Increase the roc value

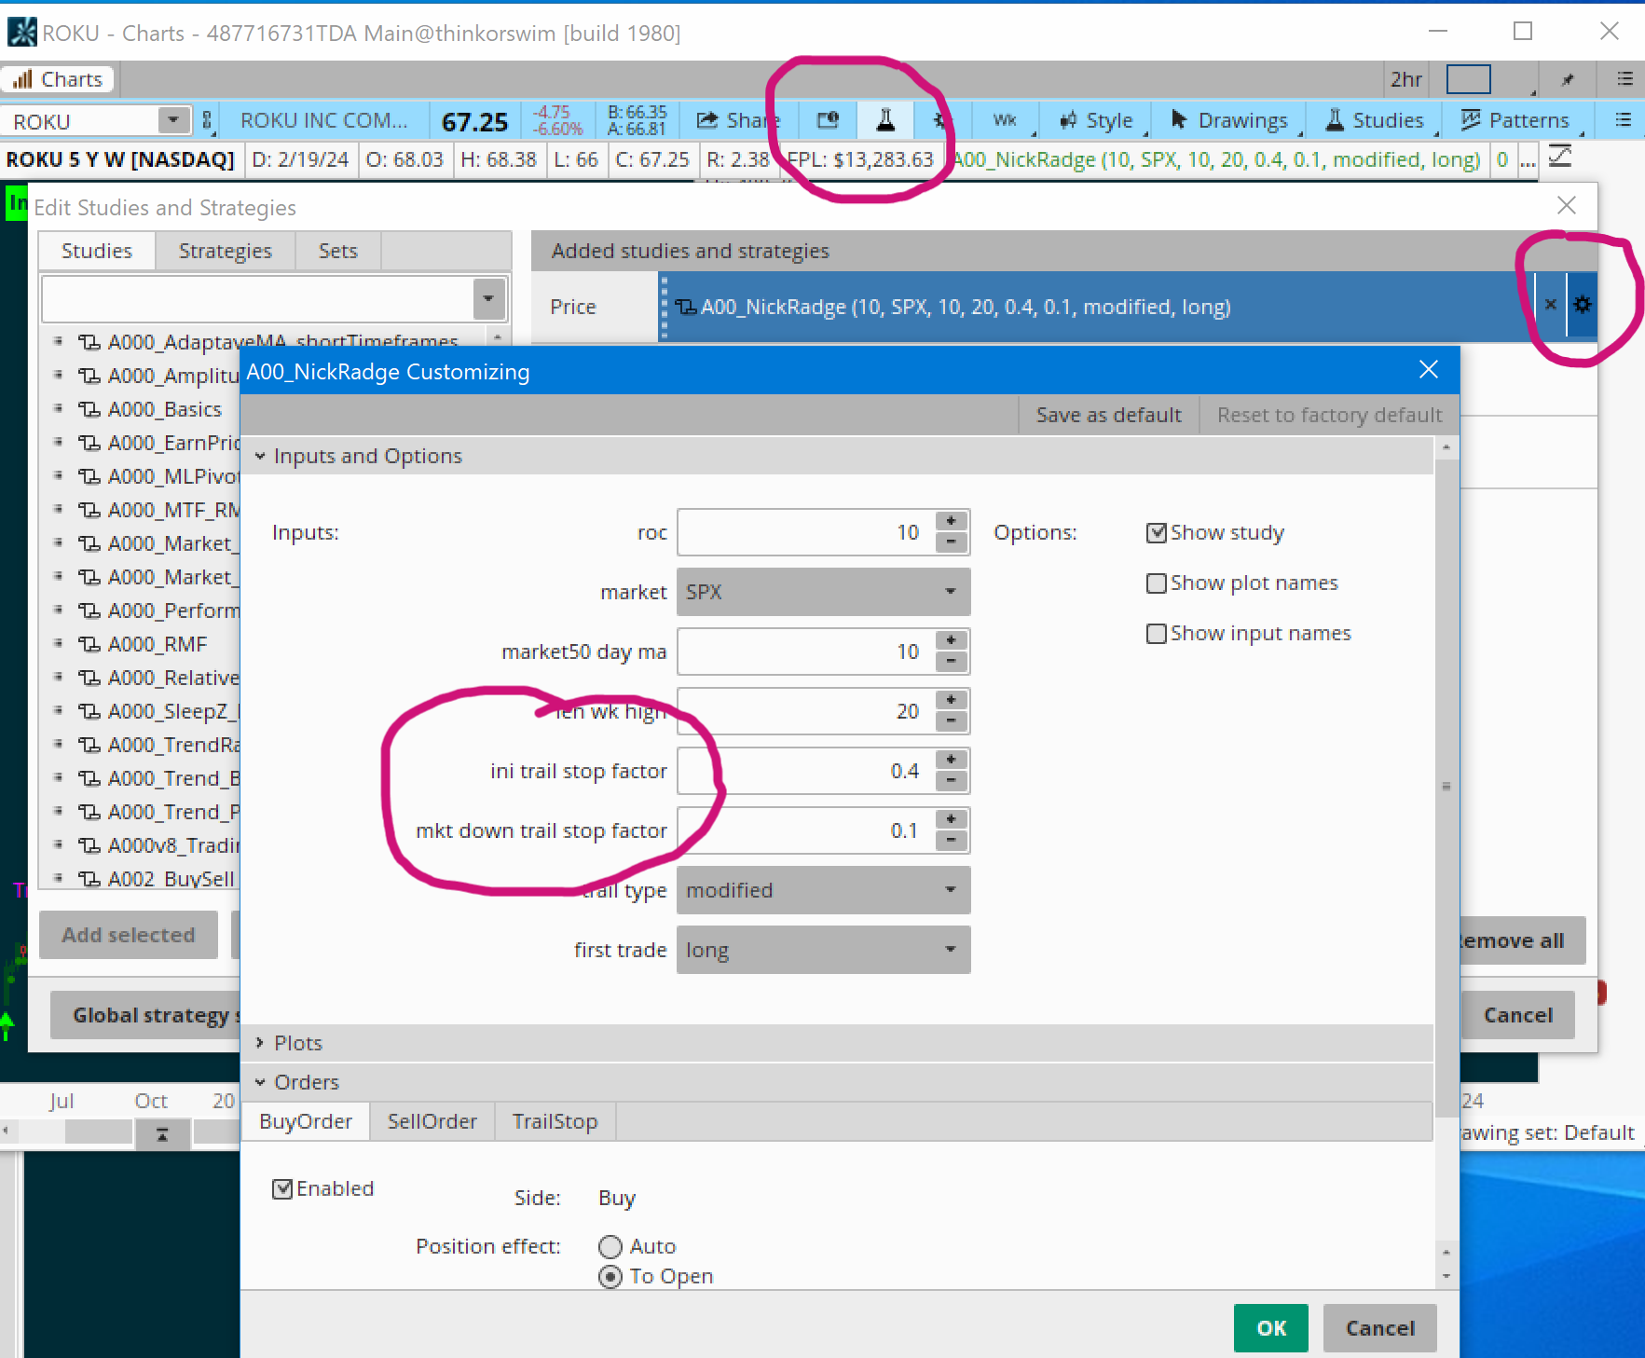click(x=952, y=520)
